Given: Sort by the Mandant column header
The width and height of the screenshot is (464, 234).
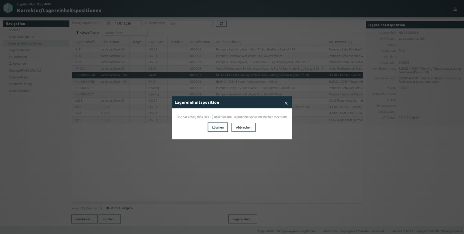Looking at the screenshot, I should (177, 42).
